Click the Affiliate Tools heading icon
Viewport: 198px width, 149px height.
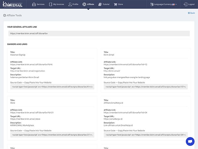tap(4, 15)
